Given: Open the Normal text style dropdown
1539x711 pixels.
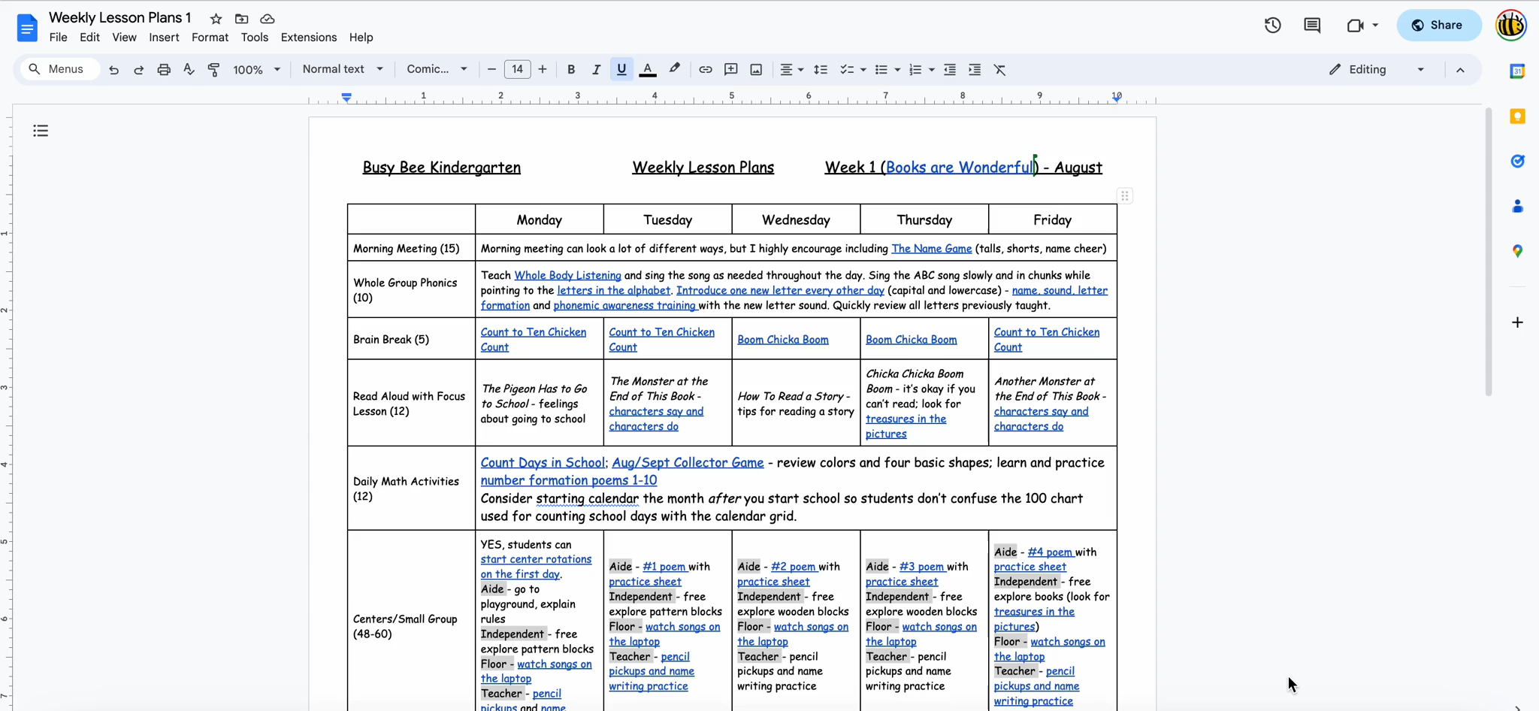Looking at the screenshot, I should [x=343, y=69].
